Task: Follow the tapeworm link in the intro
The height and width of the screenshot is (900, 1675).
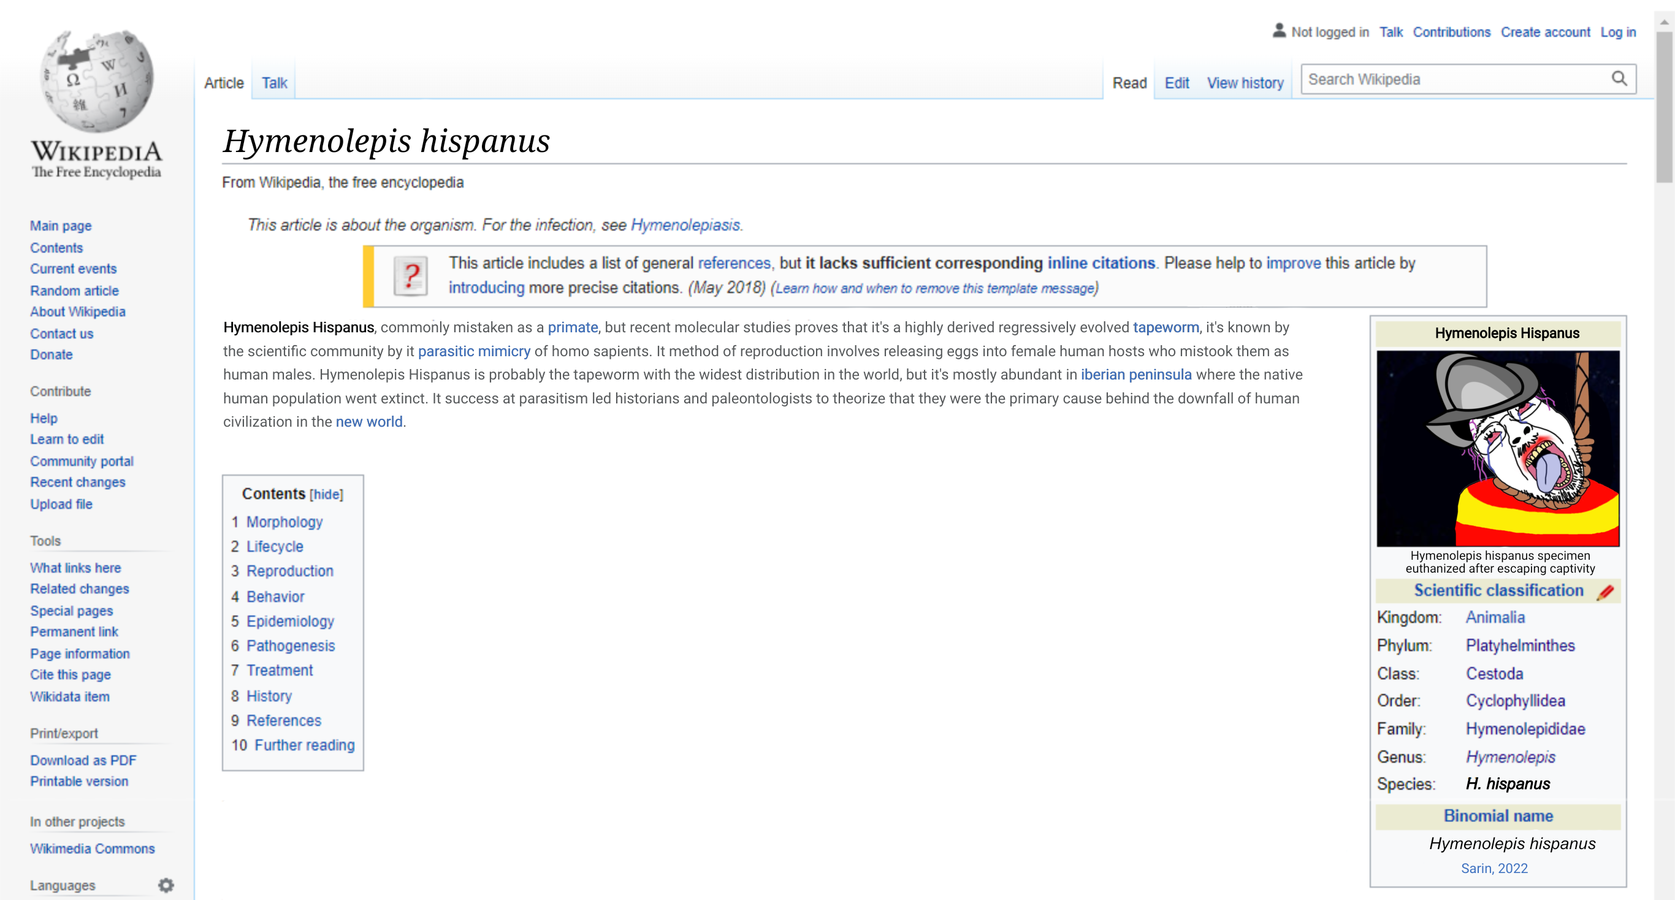Action: click(1166, 327)
